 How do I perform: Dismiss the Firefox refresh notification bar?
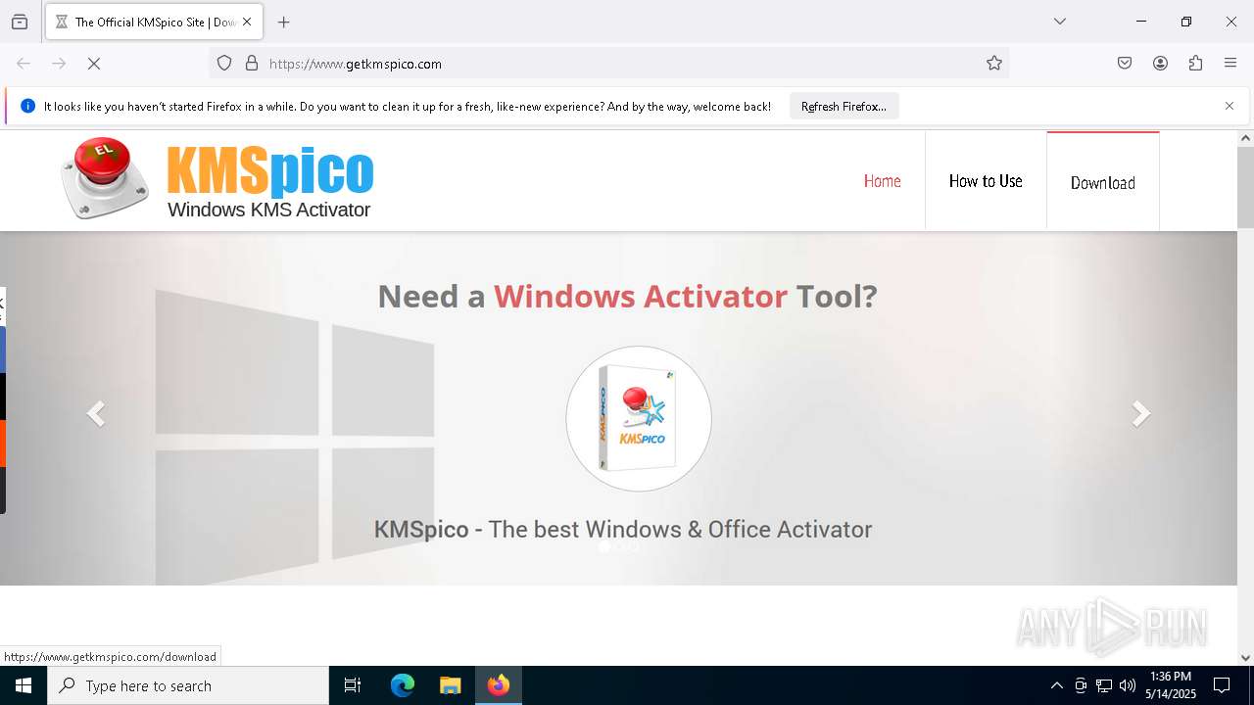1230,106
